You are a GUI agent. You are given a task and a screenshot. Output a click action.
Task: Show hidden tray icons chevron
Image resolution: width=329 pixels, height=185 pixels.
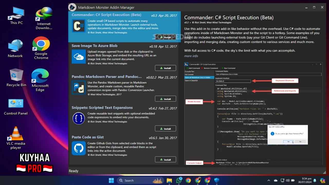point(269,180)
